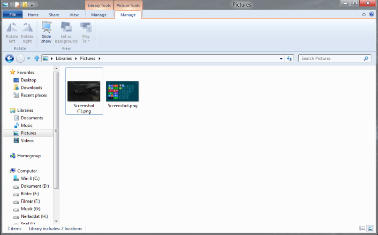The height and width of the screenshot is (235, 378).
Task: Open the Nerladdat (H:) drive
Action: 34,216
